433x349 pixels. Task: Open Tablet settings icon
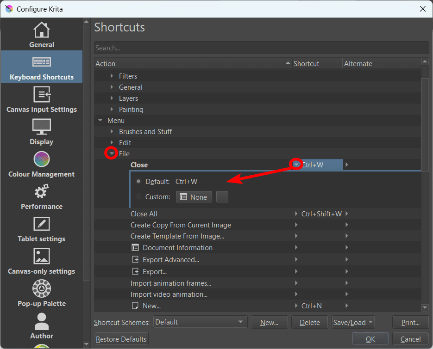(x=42, y=224)
